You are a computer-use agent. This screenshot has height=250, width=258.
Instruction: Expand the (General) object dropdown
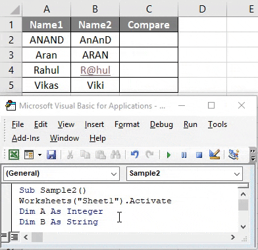(114, 174)
